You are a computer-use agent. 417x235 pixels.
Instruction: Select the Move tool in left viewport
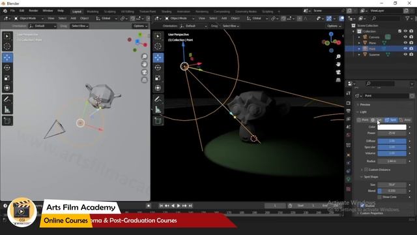[7, 57]
